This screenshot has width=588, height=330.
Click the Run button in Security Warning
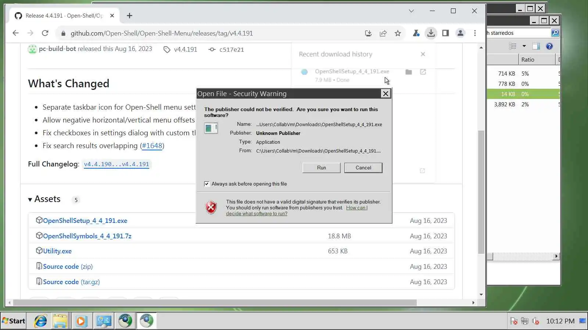321,168
